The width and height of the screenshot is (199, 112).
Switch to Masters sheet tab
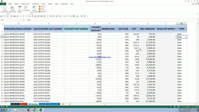click(24, 104)
